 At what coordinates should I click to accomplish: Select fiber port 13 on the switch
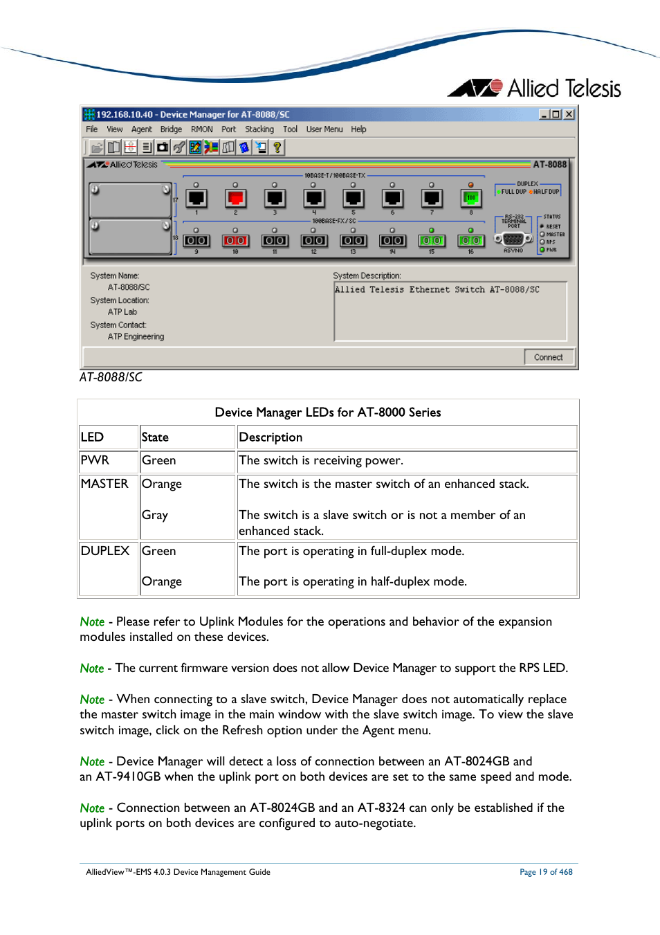[x=354, y=240]
